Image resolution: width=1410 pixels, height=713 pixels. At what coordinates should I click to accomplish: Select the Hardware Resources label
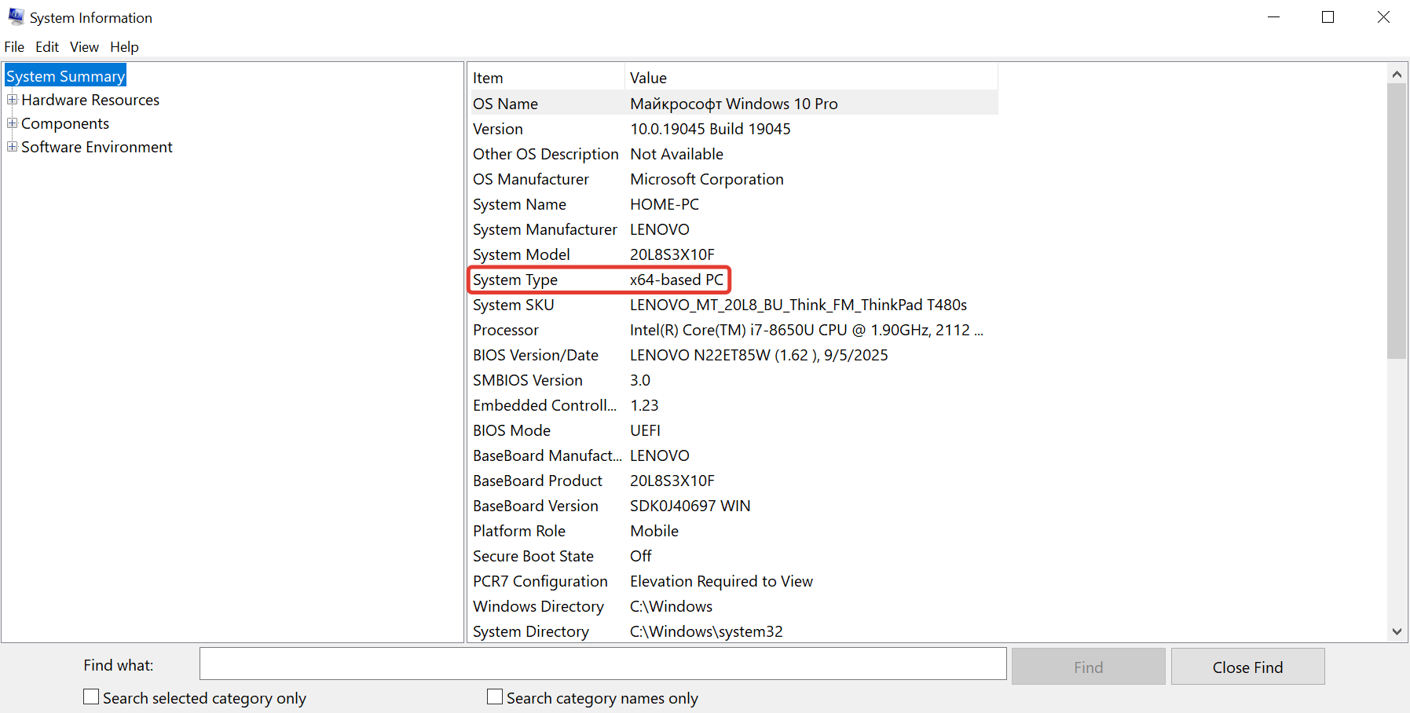[x=90, y=100]
